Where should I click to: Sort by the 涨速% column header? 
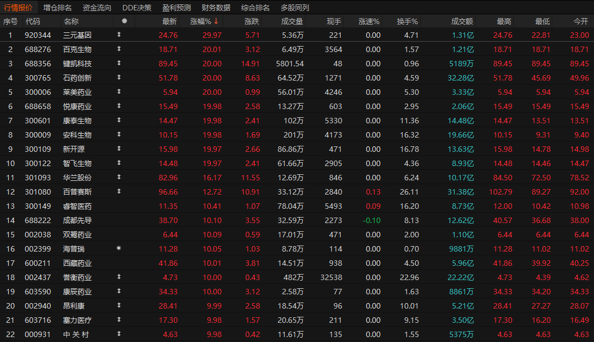coord(369,21)
